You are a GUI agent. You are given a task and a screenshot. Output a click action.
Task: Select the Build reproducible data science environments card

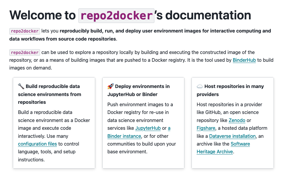[54, 123]
